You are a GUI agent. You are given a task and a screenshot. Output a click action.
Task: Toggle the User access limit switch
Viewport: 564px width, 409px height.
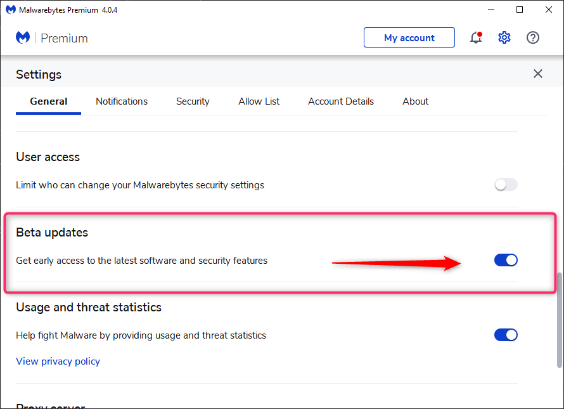(506, 185)
